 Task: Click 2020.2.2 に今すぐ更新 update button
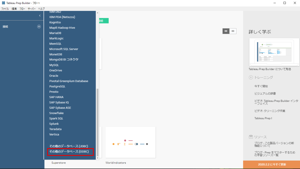click(x=272, y=164)
